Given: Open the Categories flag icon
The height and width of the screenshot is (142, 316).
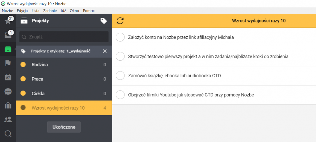Looking at the screenshot, I should coord(8,63).
